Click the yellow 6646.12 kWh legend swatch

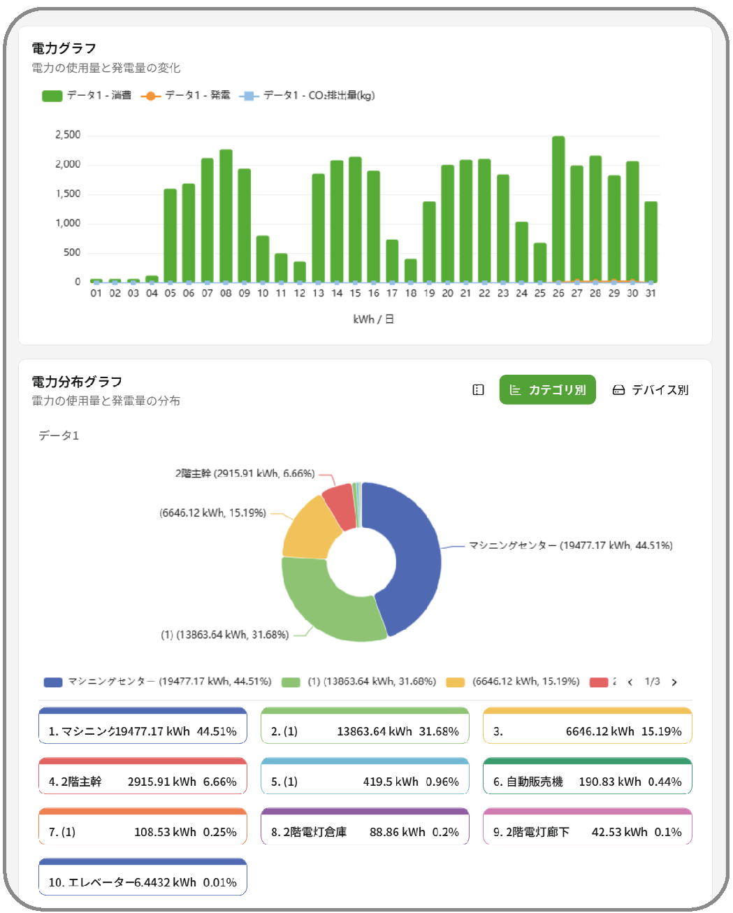(456, 682)
